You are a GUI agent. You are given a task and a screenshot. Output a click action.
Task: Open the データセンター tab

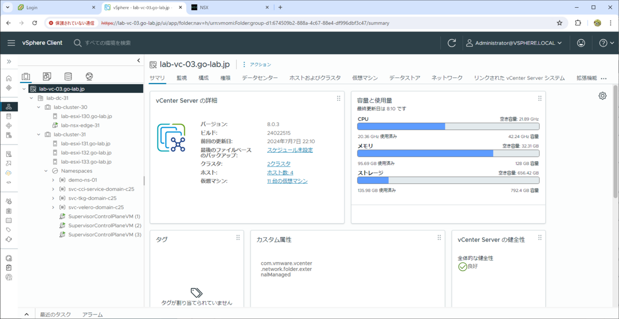click(x=260, y=78)
